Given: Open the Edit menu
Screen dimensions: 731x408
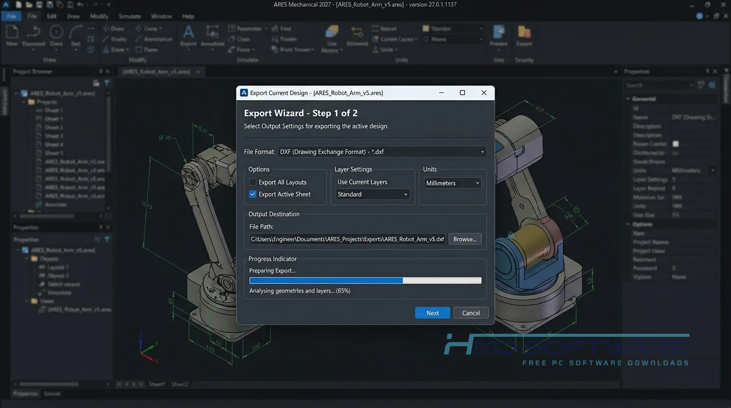Looking at the screenshot, I should 52,16.
